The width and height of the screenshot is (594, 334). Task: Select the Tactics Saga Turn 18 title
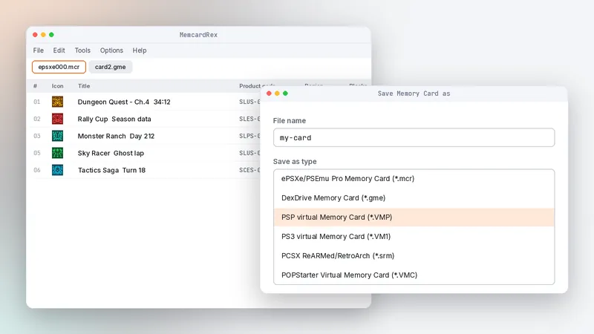[x=112, y=170]
